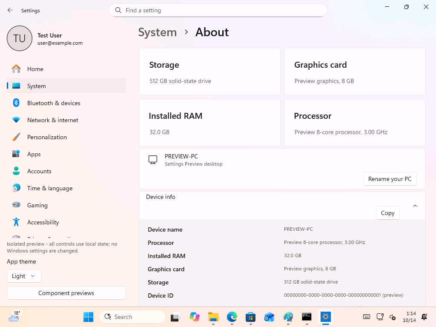Click the user@example.com email text
The image size is (436, 327).
tap(60, 43)
